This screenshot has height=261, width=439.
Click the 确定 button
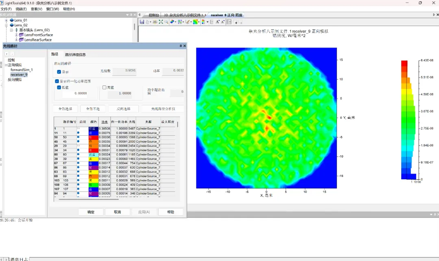91,212
